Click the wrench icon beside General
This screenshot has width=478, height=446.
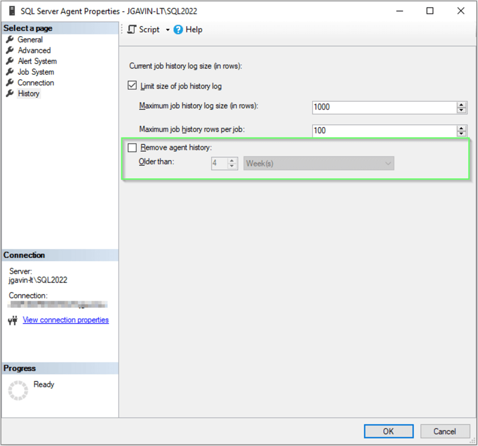click(10, 40)
